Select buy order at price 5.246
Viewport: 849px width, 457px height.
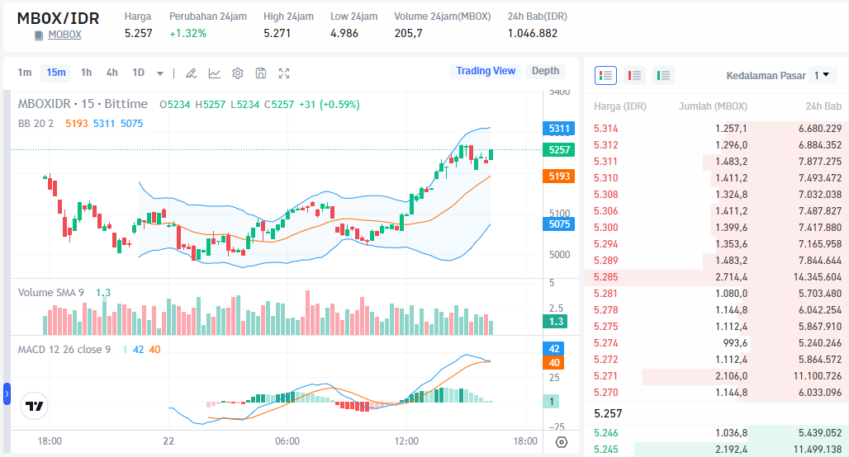click(x=716, y=433)
